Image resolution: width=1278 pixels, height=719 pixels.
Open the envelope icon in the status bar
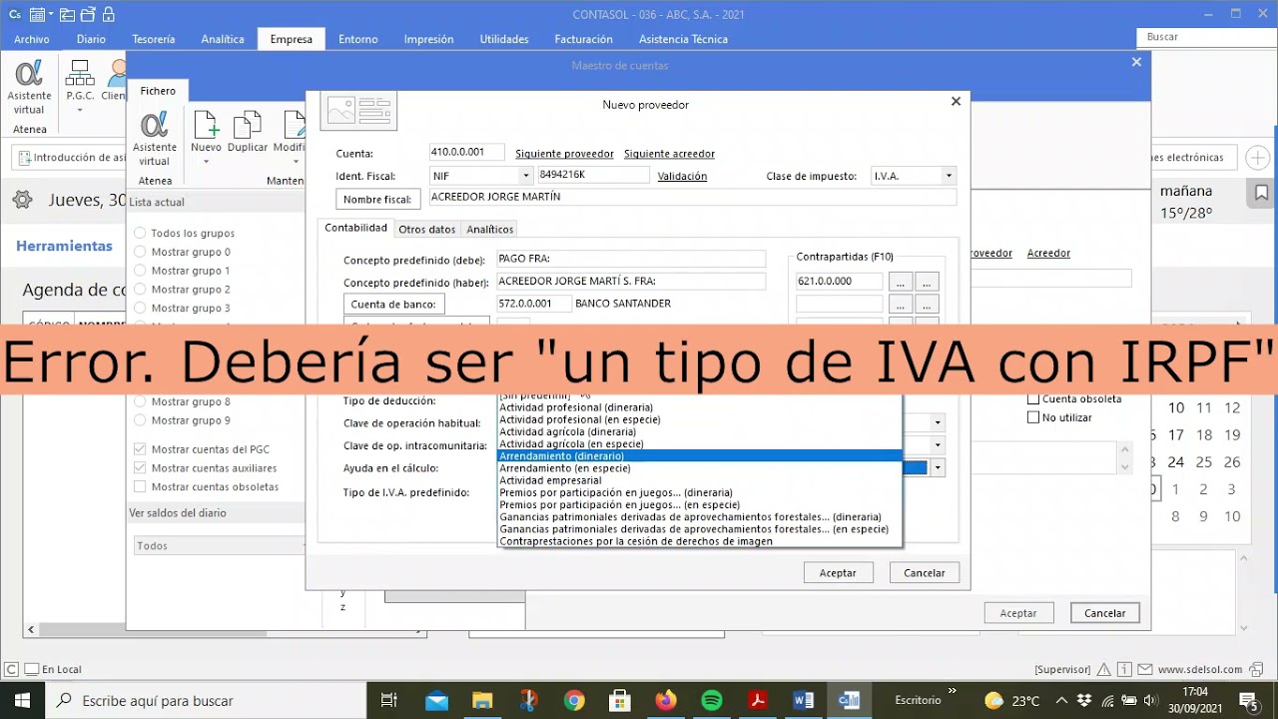coord(1144,669)
